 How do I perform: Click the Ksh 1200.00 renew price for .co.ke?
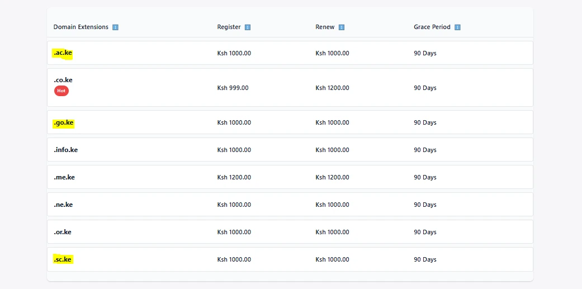(x=332, y=88)
